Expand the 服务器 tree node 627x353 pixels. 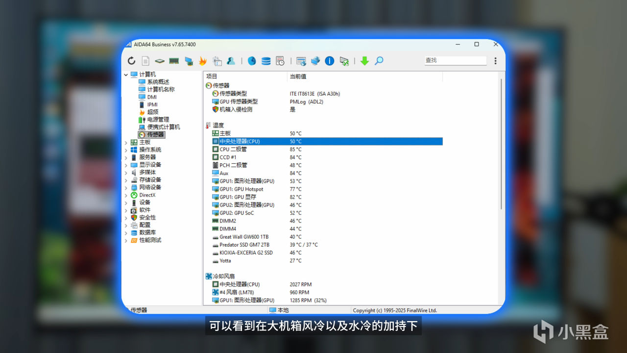click(x=126, y=157)
